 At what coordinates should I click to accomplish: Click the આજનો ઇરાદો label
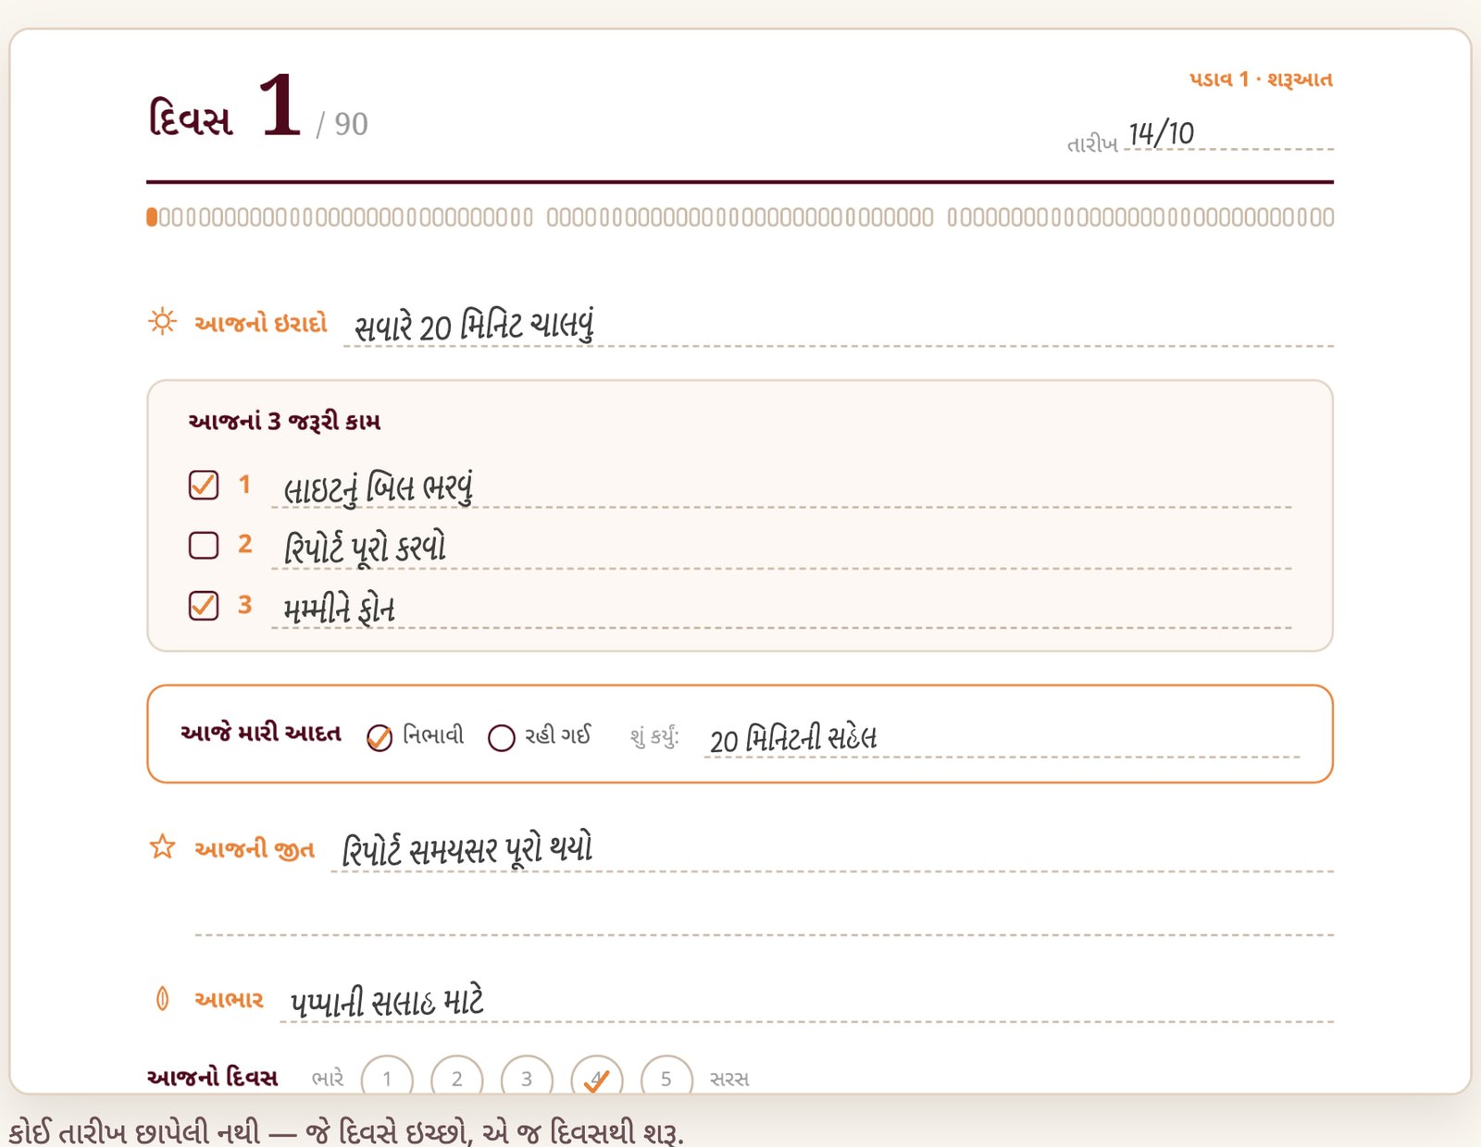261,323
